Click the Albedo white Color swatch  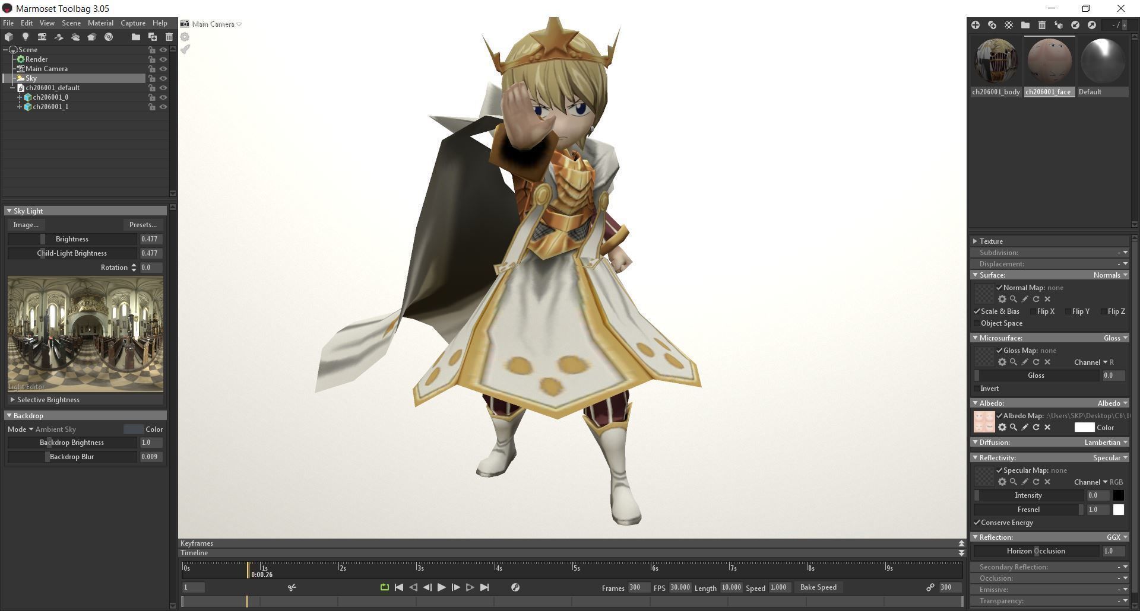(x=1084, y=428)
